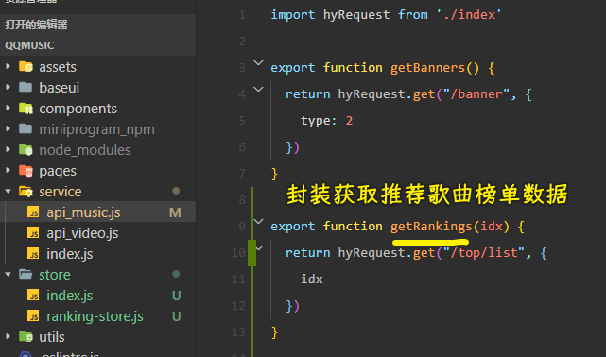Screen dimensions: 606x357
Task: Expand the miniprogram_npm folder arrow
Action: click(x=8, y=128)
